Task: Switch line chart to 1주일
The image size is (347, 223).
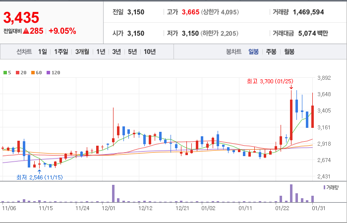Action: pyautogui.click(x=61, y=52)
